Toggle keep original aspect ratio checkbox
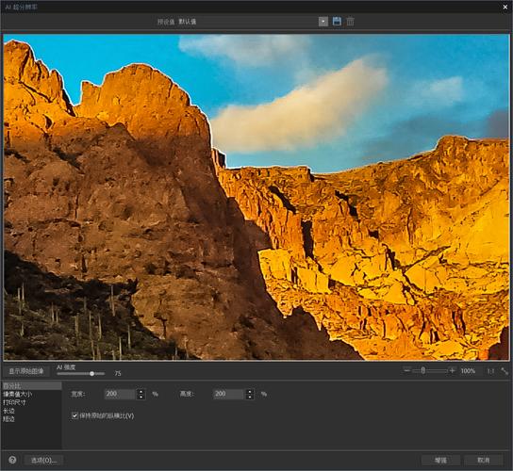Viewport: 513px width, 471px height. [74, 415]
